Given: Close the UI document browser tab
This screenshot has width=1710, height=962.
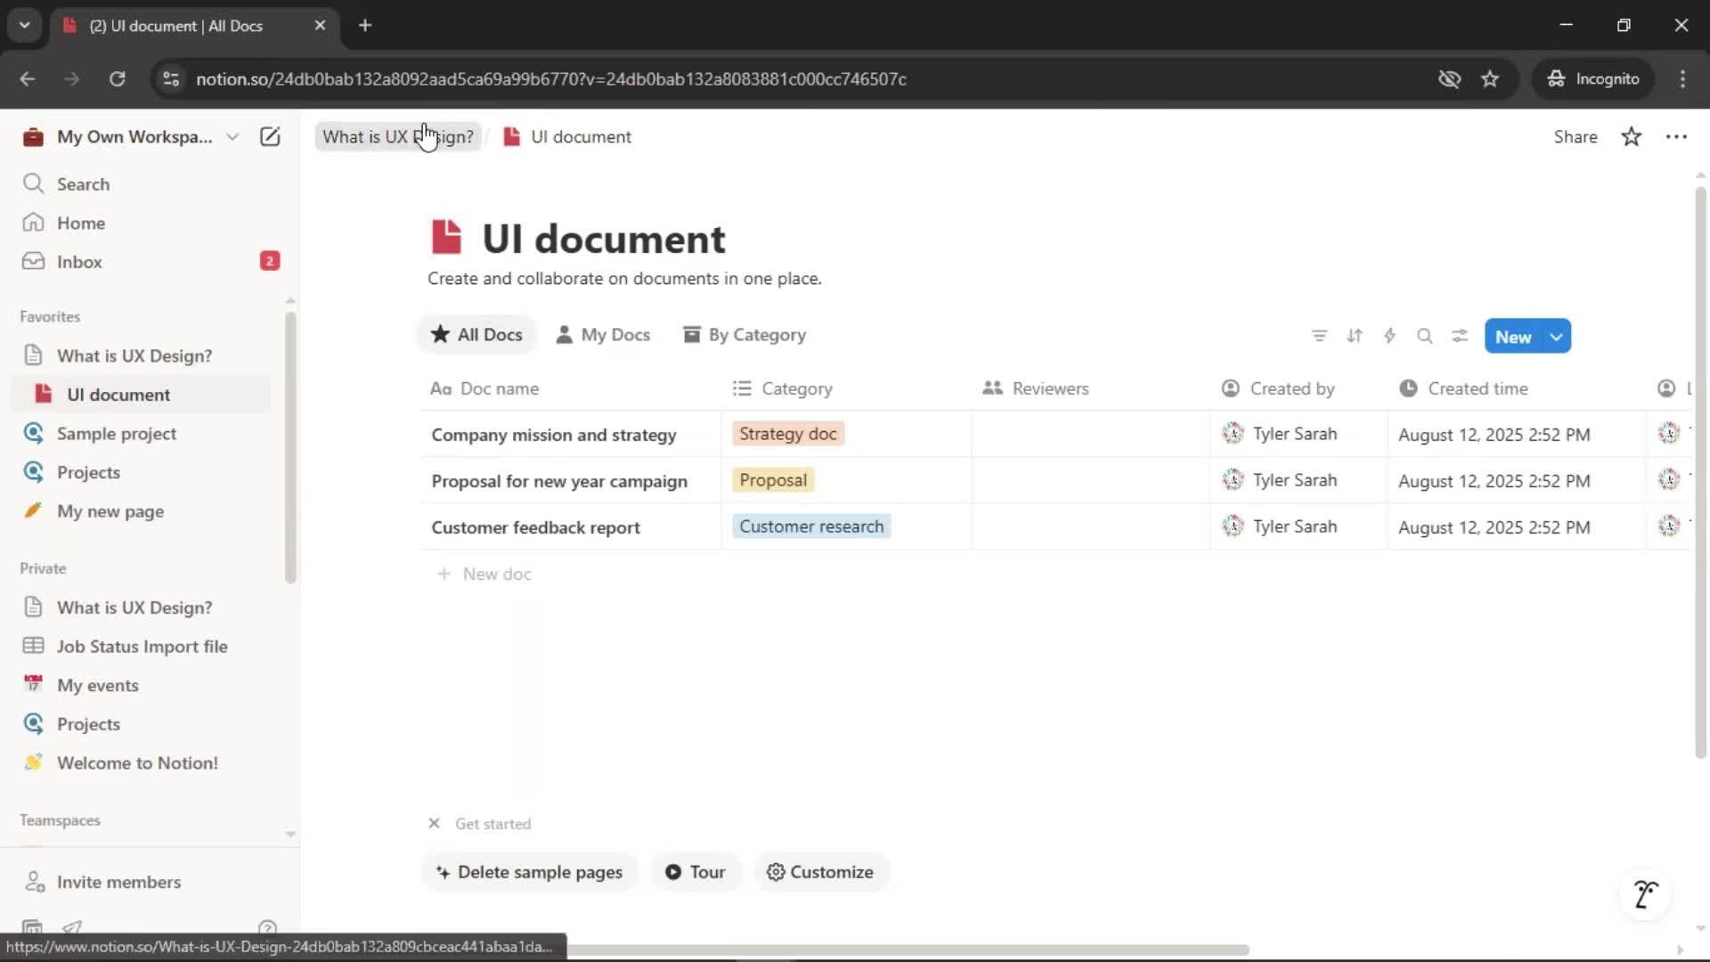Looking at the screenshot, I should (x=320, y=25).
